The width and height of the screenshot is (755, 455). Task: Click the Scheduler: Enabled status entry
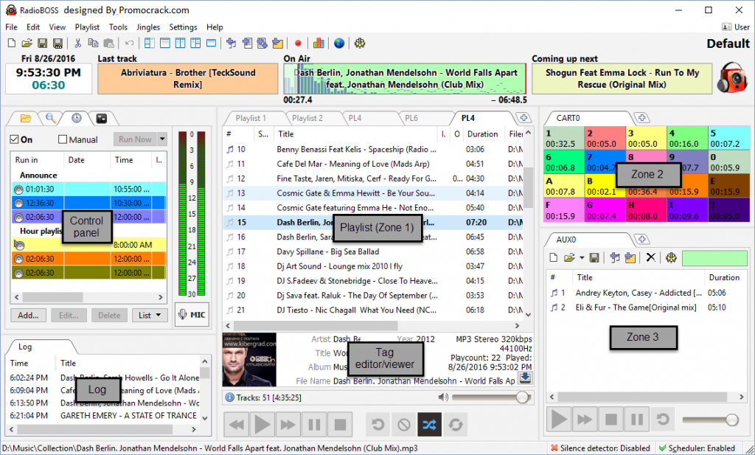[697, 448]
